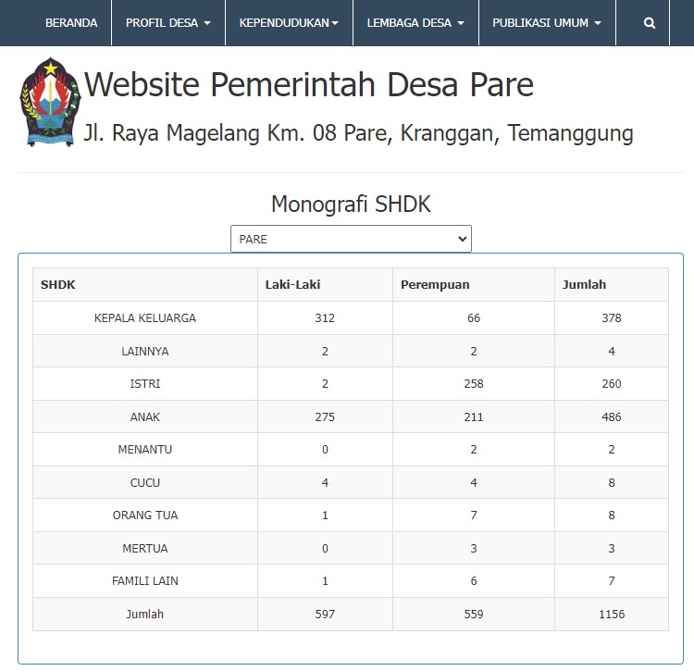Viewport: 694px width, 671px height.
Task: Click the total value 1156 cell
Action: tap(611, 615)
